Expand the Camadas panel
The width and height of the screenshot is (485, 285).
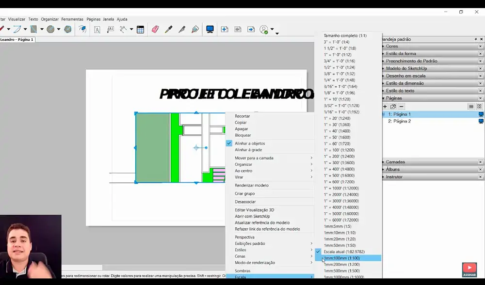[x=384, y=162]
